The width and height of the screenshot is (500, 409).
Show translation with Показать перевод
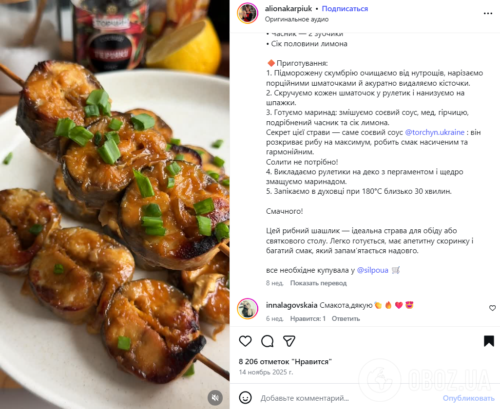(x=318, y=283)
